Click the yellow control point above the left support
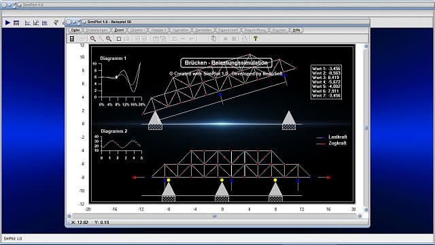Viewport: 435px width, 245px height. [x=169, y=180]
